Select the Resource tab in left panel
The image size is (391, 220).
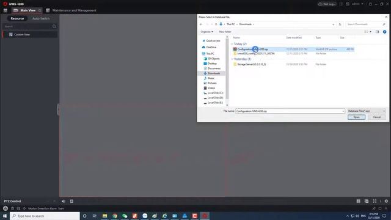17,18
